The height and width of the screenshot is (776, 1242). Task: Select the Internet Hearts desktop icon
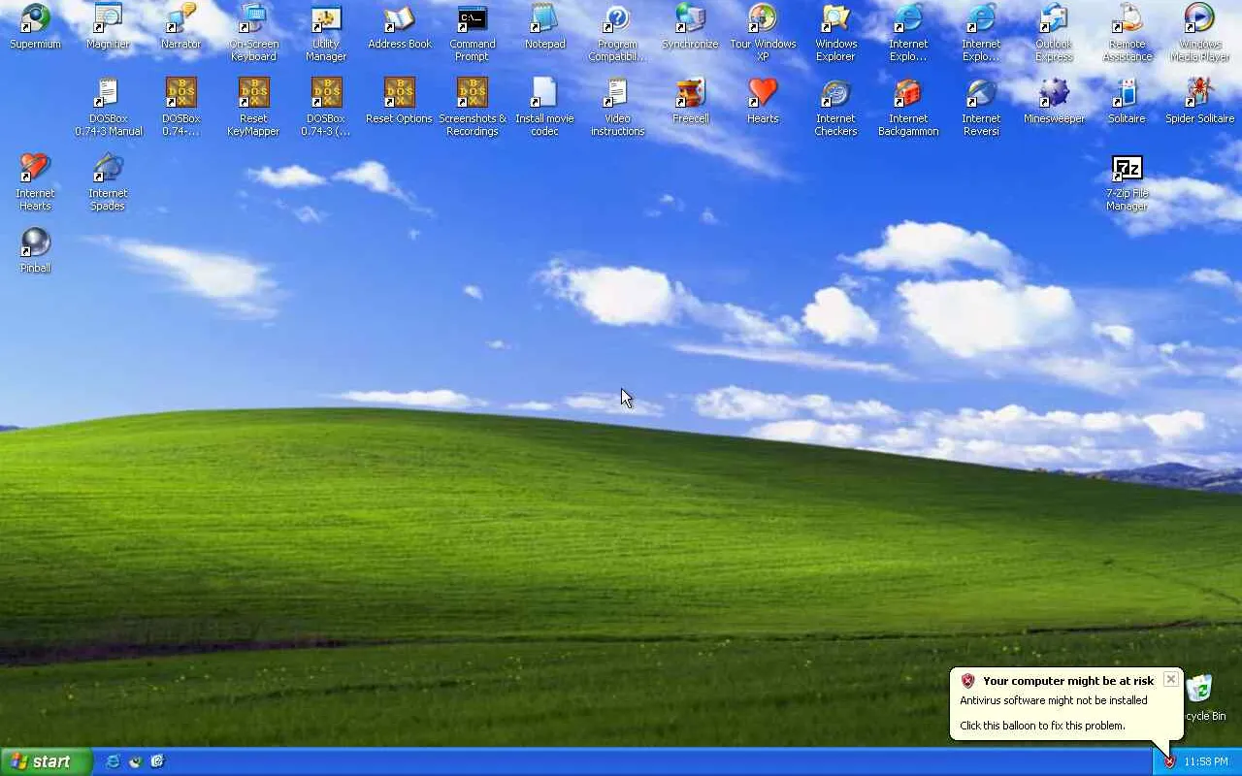[x=35, y=182]
